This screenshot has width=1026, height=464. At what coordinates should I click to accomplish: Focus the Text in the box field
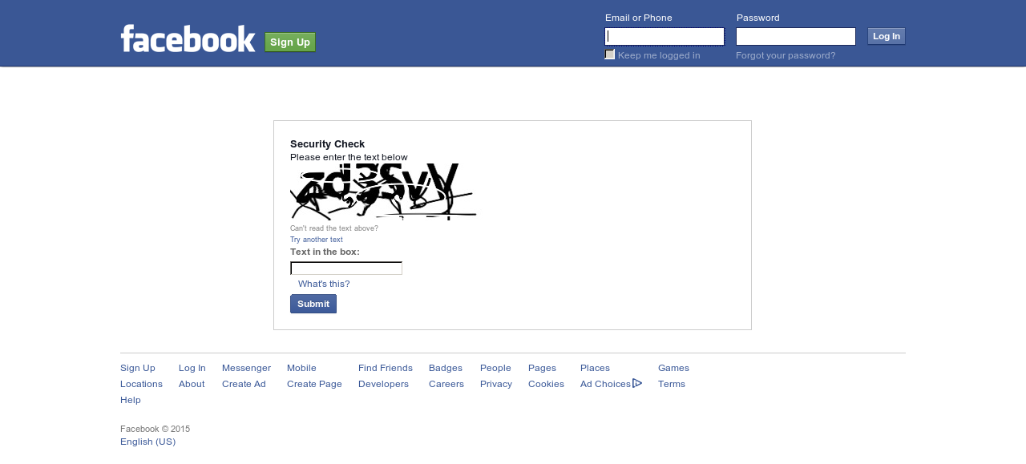pyautogui.click(x=346, y=268)
